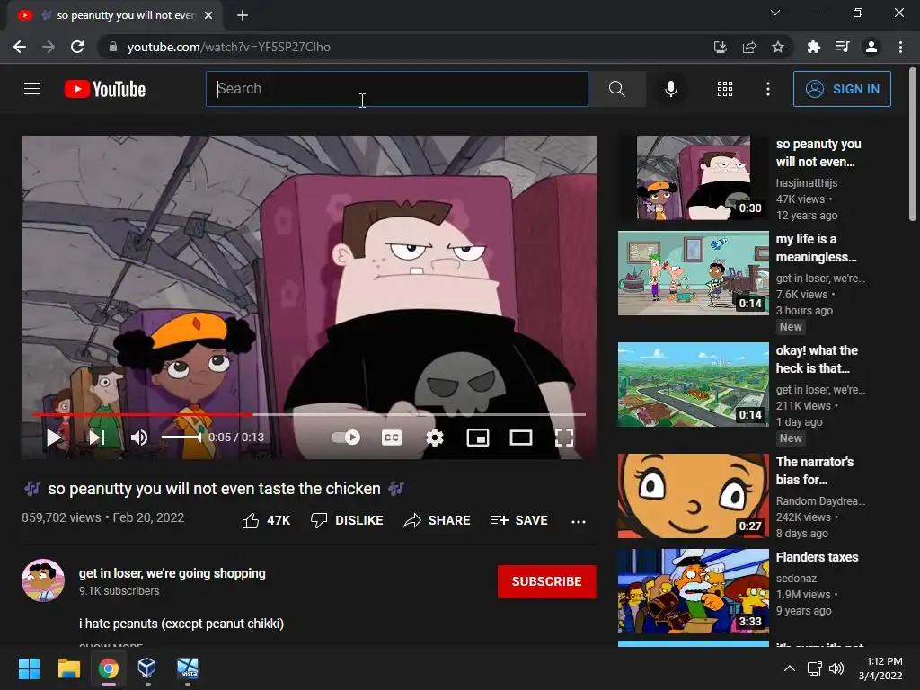Open a new browser tab
This screenshot has height=690, width=920.
pyautogui.click(x=243, y=15)
